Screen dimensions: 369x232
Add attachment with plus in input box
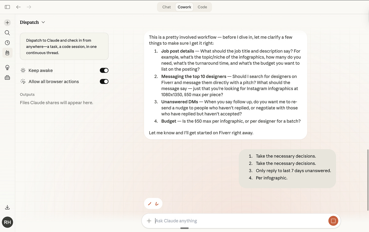149,221
